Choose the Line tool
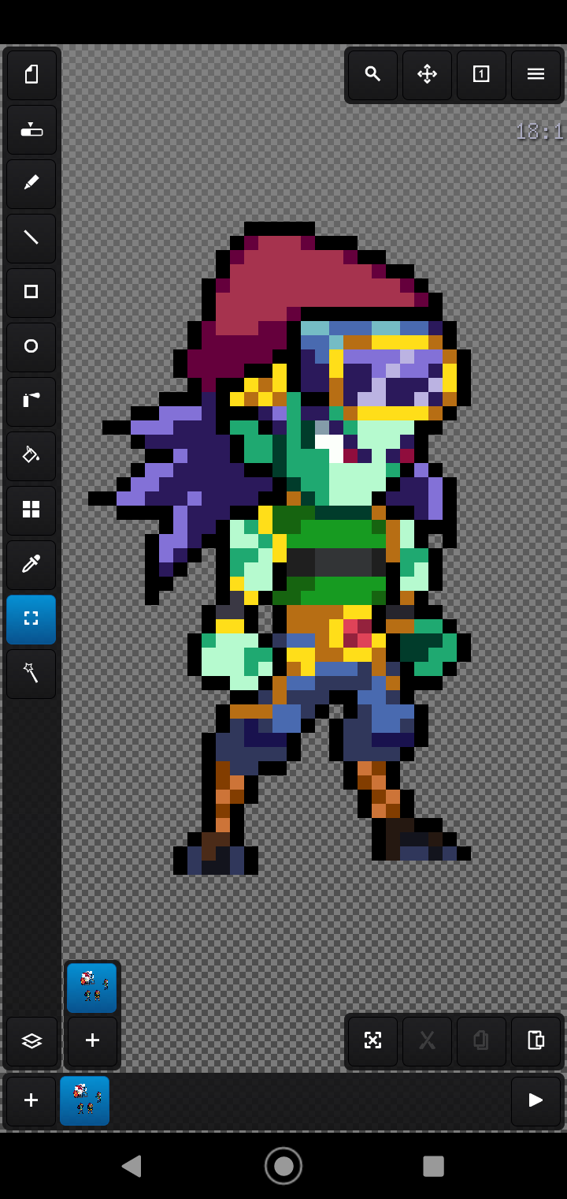 point(31,238)
